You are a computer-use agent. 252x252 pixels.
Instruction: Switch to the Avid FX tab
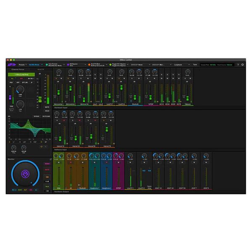41,69
